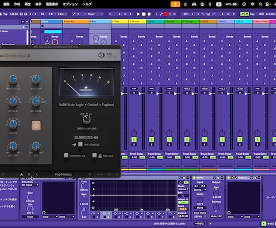Toggle the E track activator button
This screenshot has width=276, height=228.
(x=151, y=139)
